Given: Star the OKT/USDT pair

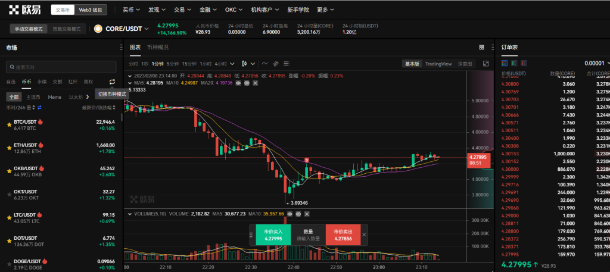Looking at the screenshot, I should 9,195.
